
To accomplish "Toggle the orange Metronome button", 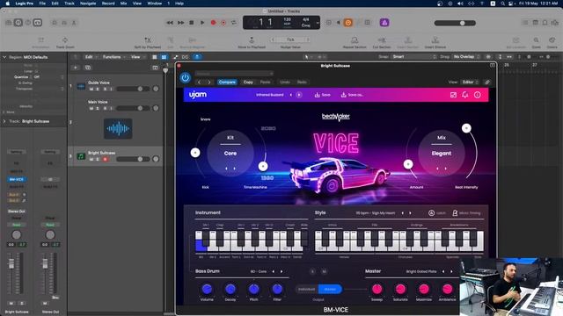I will coord(347,23).
